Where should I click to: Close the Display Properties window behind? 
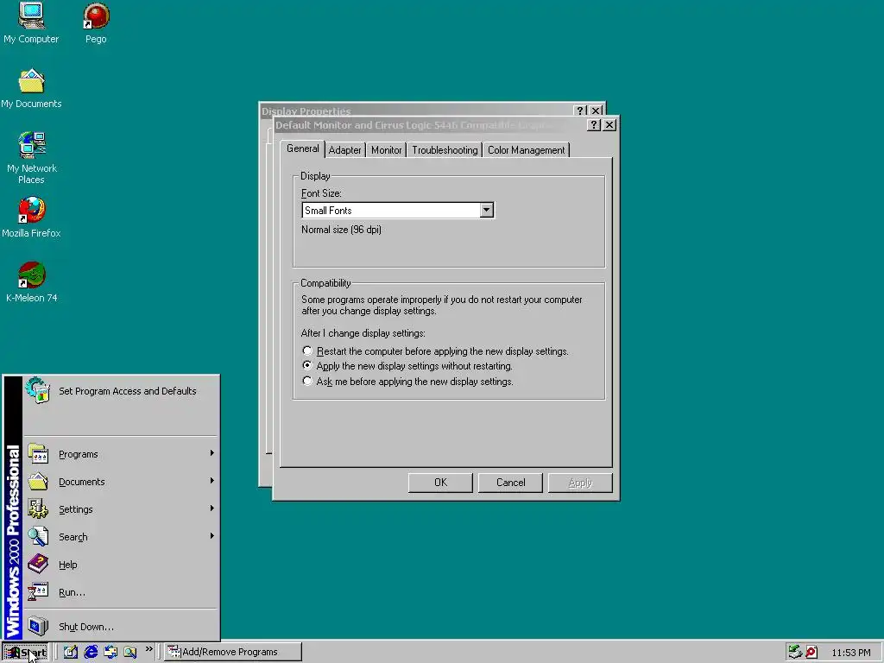(x=596, y=110)
